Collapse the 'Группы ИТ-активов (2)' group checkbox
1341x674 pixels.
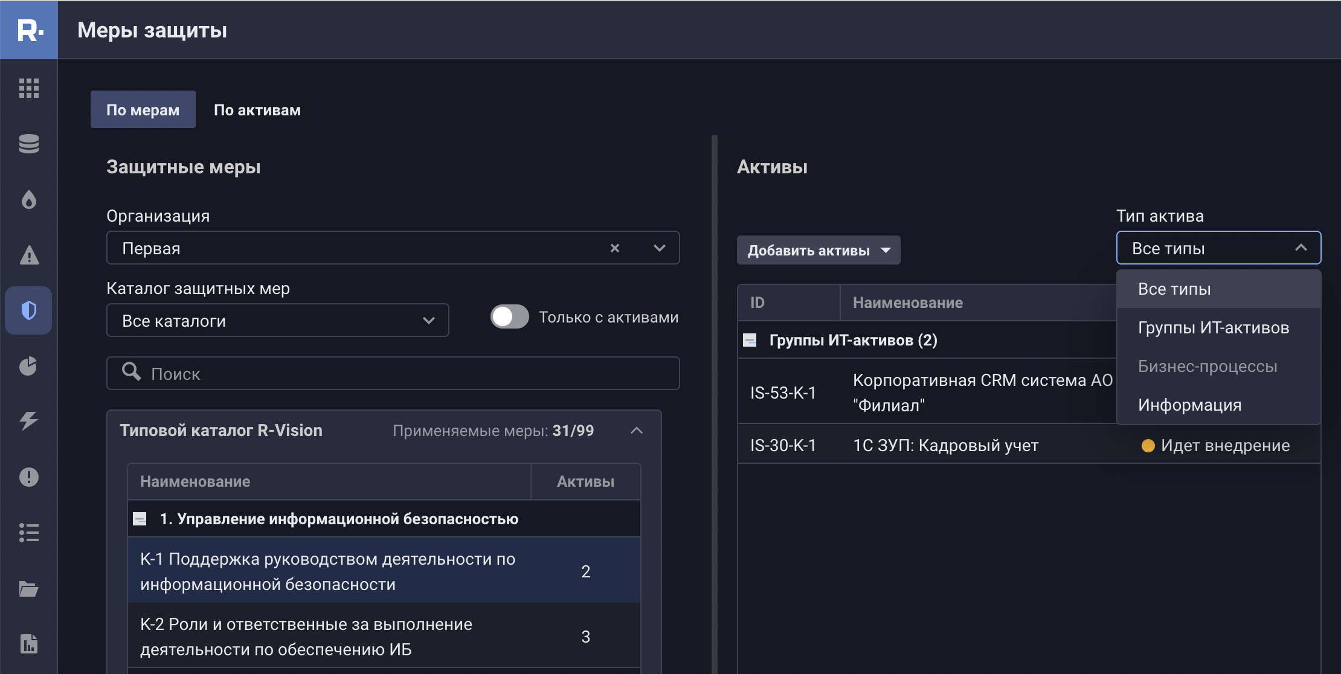coord(750,340)
